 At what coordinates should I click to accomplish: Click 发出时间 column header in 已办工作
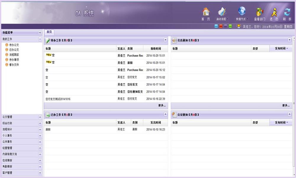coord(156,123)
